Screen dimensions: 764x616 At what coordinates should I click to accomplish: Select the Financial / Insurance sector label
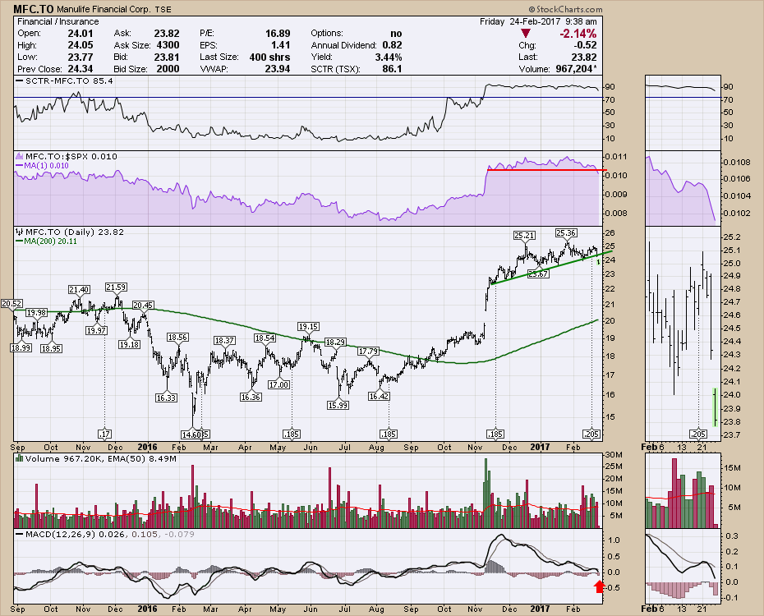tap(58, 21)
